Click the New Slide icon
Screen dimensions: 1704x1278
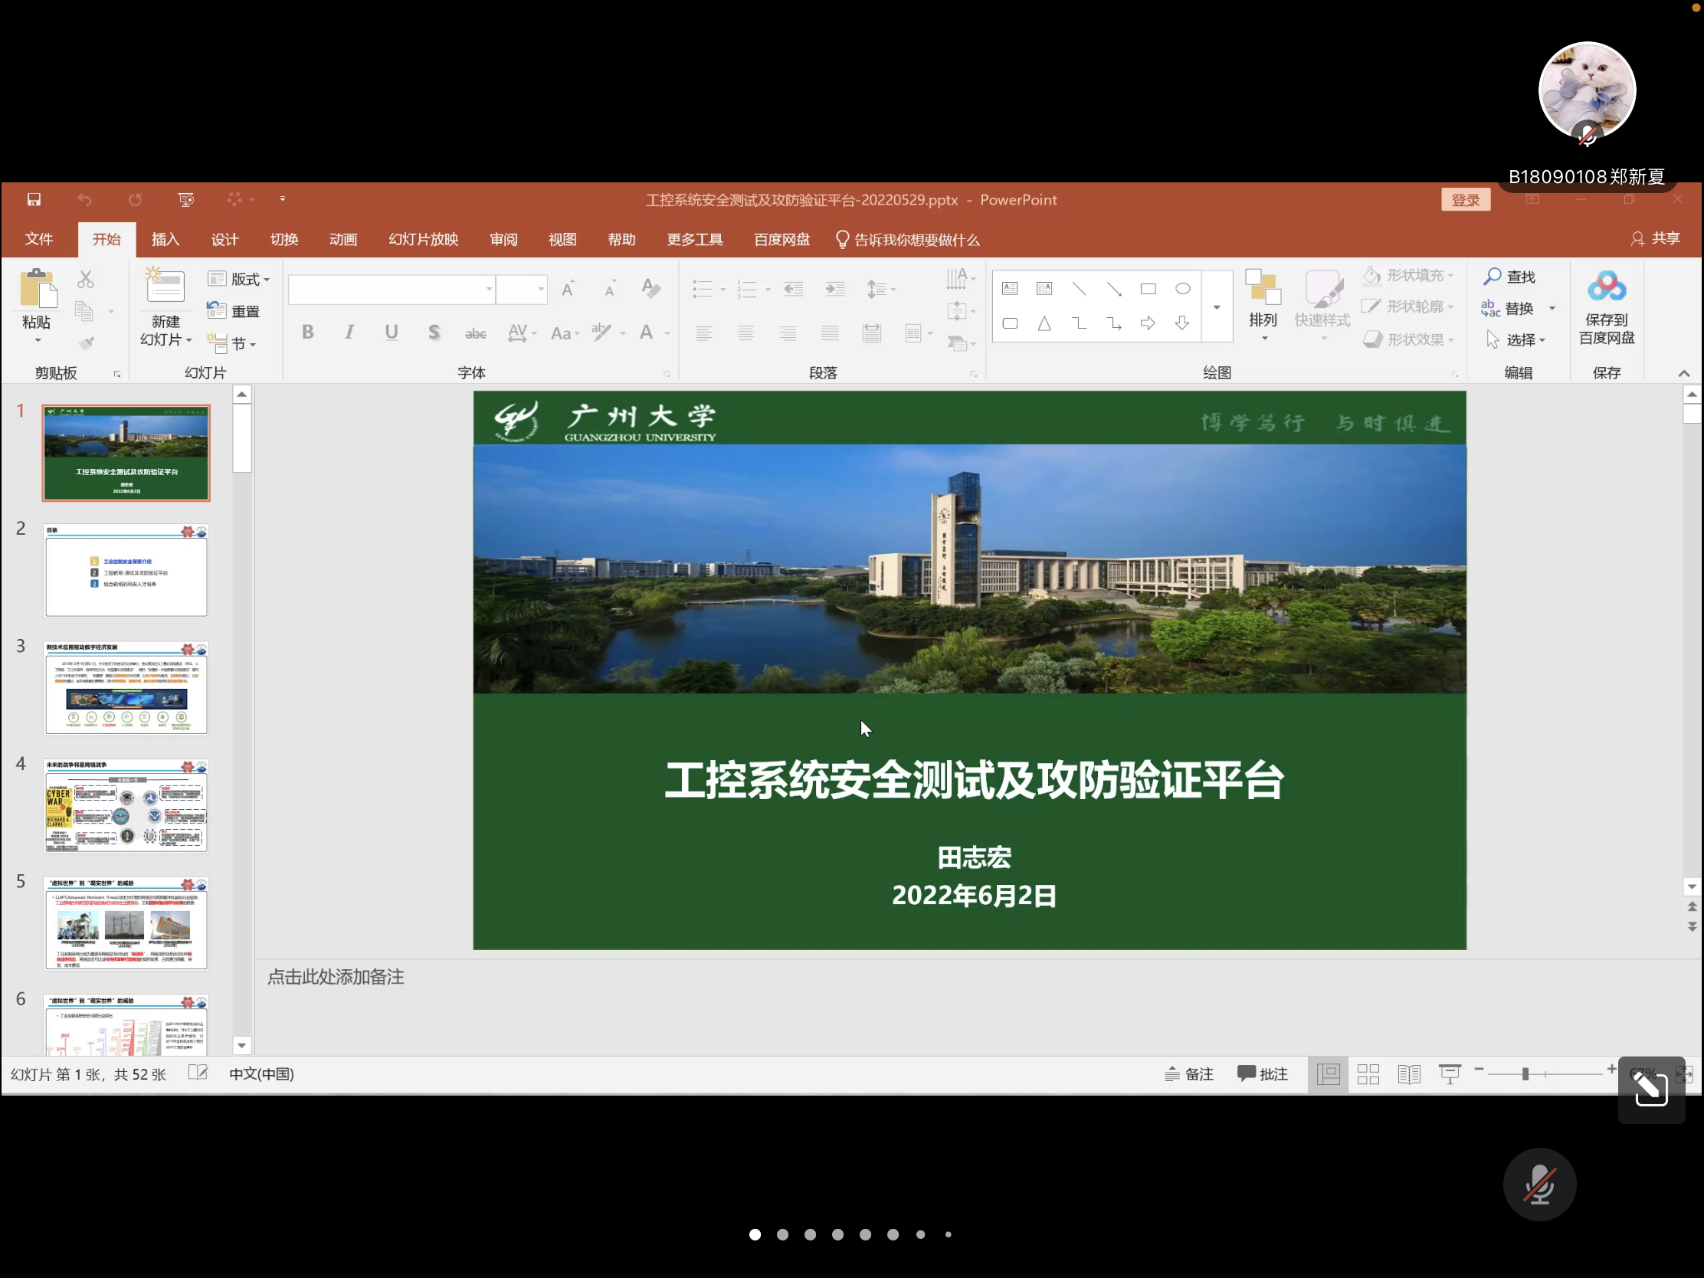pyautogui.click(x=165, y=286)
